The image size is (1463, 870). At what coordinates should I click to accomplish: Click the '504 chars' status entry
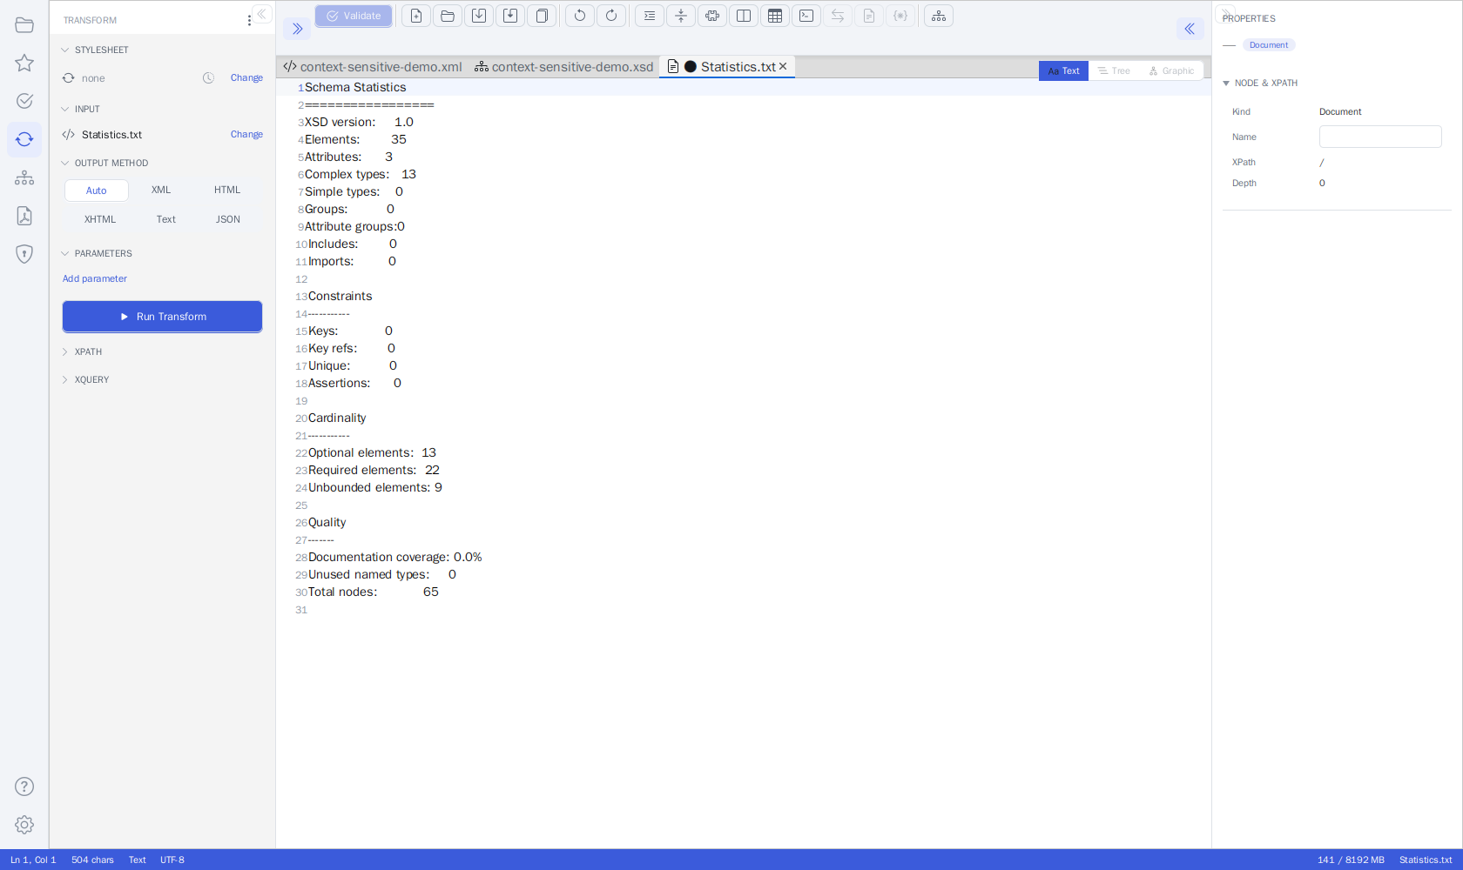coord(92,860)
